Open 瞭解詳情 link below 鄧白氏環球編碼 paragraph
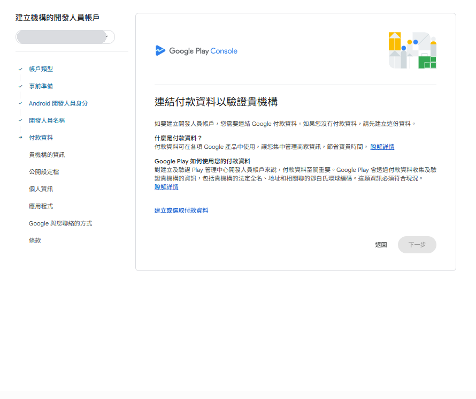476x399 pixels. click(x=166, y=187)
